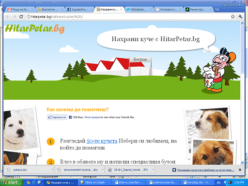Click the page's vertical scrollbar down arrow
This screenshot has height=186, width=248.
coord(242,163)
